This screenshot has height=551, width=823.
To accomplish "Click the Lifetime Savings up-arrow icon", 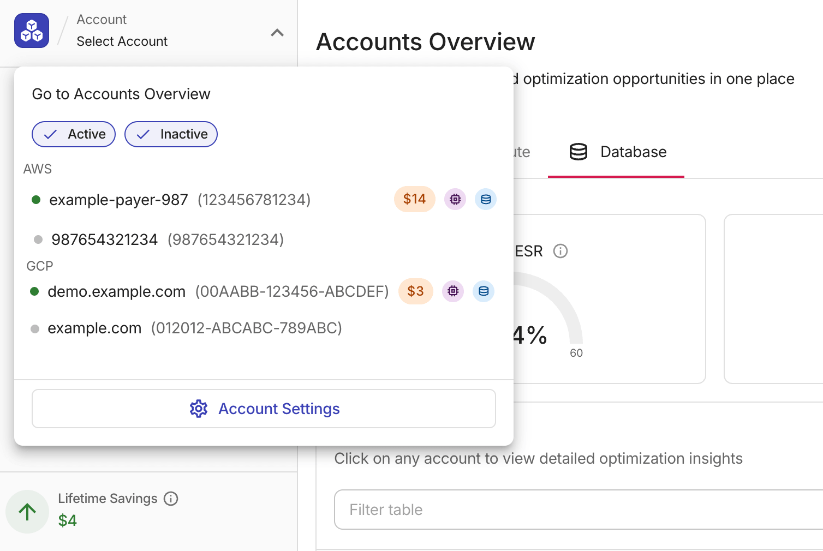I will click(27, 512).
